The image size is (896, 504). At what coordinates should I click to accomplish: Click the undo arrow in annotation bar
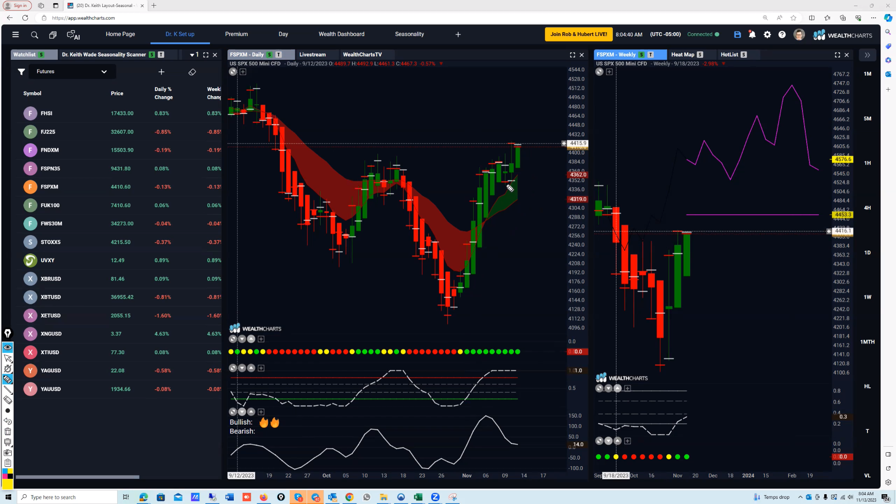[x=7, y=421]
